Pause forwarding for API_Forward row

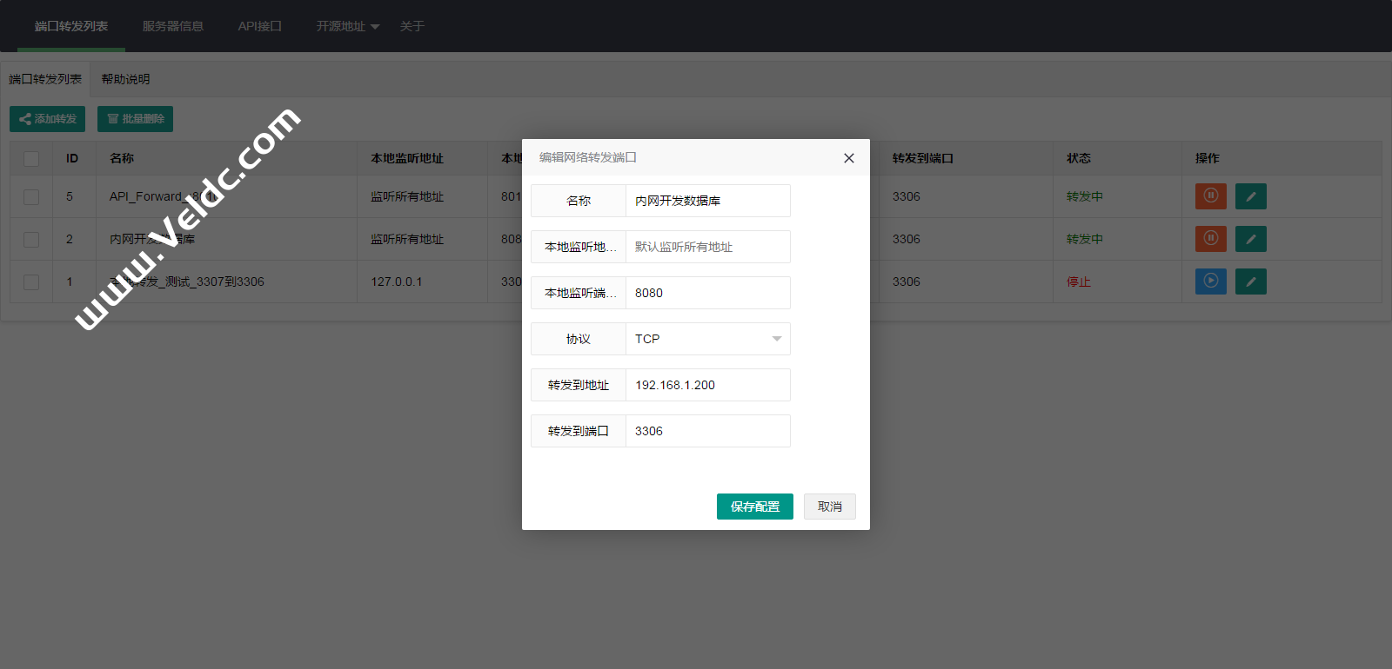pyautogui.click(x=1210, y=196)
